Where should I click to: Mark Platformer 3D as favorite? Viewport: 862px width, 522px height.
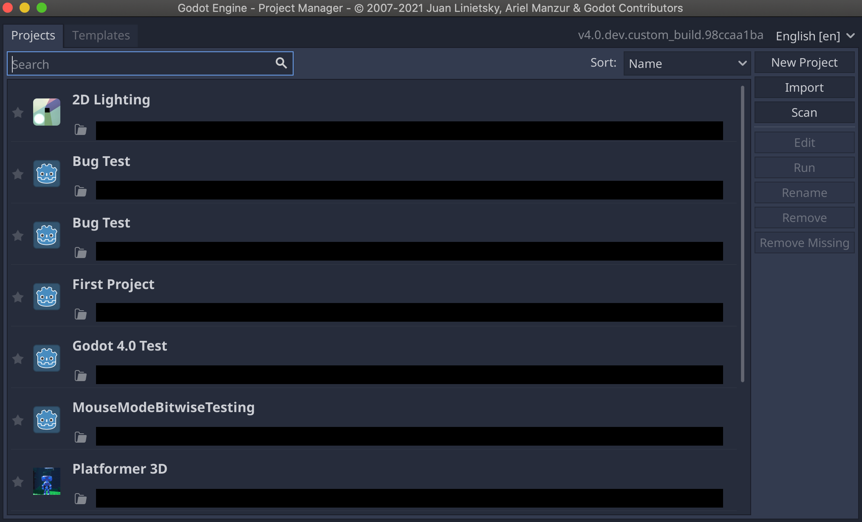(x=18, y=482)
